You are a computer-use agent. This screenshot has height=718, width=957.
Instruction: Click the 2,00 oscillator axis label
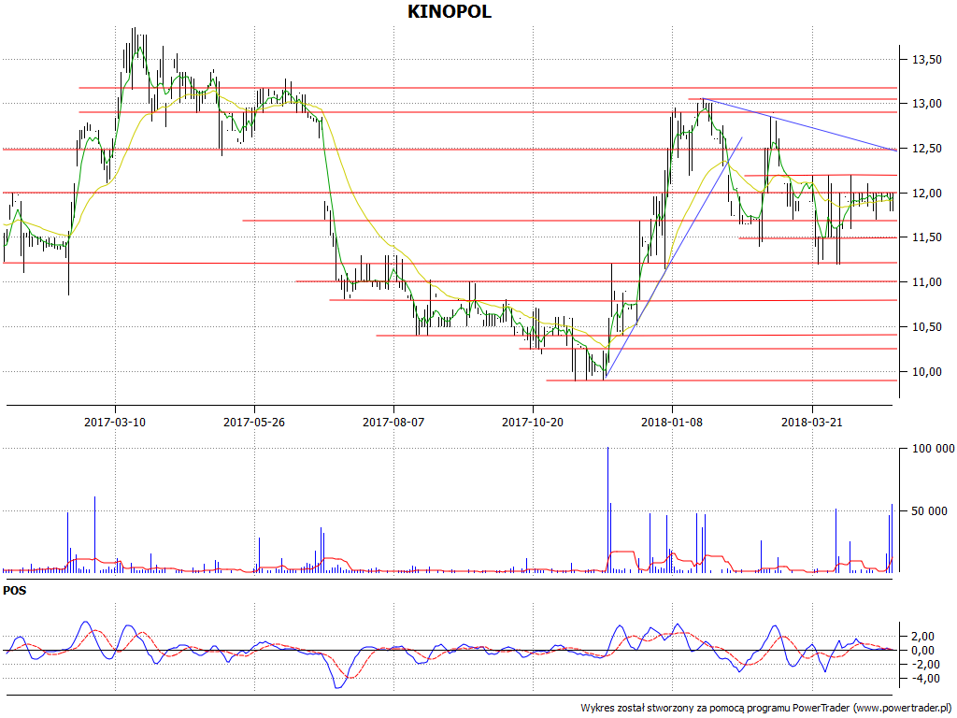point(922,637)
